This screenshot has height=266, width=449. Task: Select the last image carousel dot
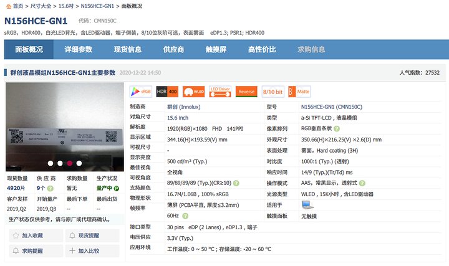[x=79, y=163]
